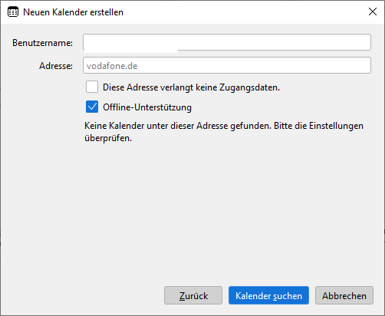385x316 pixels.
Task: Click the empty title bar area beside the title
Action: click(x=243, y=12)
